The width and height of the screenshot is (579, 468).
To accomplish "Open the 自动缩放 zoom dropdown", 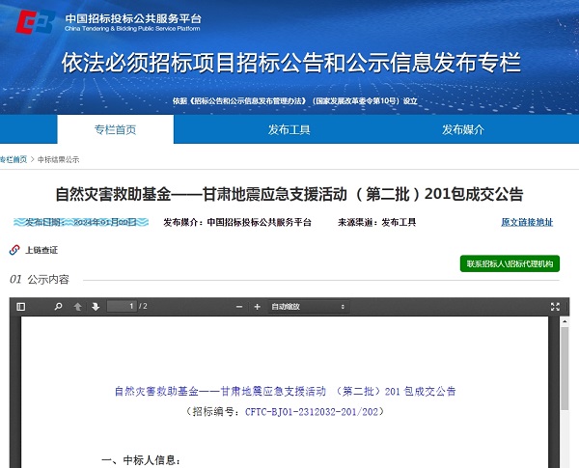I will (x=306, y=307).
